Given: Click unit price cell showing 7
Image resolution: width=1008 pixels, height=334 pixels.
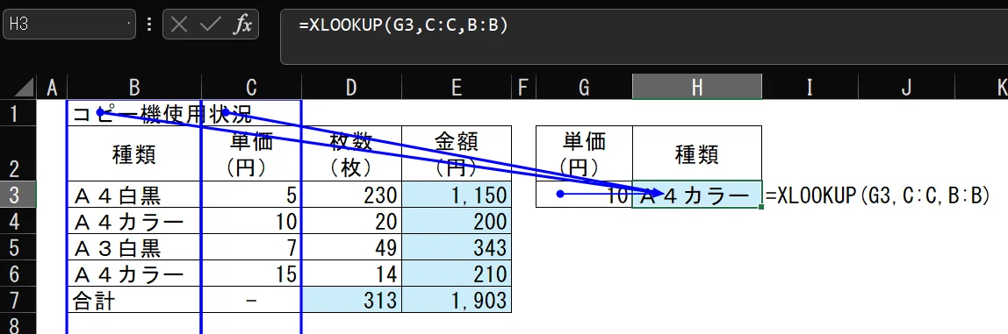Looking at the screenshot, I should pos(251,247).
